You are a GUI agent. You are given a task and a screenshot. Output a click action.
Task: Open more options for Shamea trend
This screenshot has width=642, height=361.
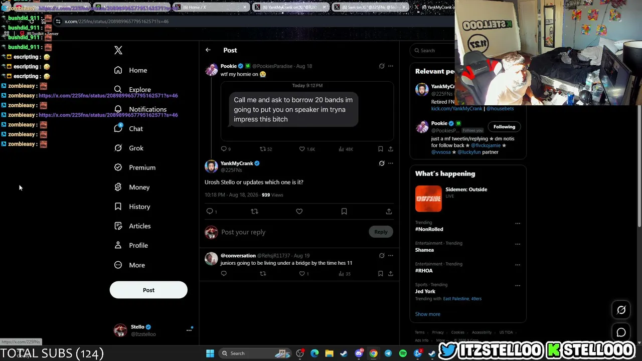518,244
